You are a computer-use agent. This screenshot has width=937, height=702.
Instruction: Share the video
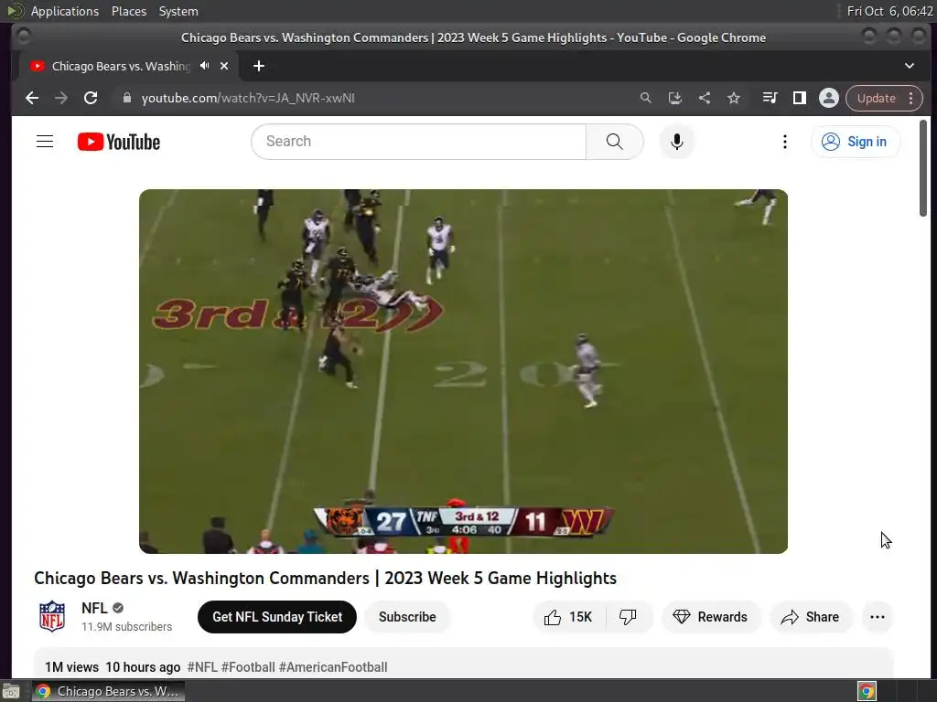[x=811, y=617]
